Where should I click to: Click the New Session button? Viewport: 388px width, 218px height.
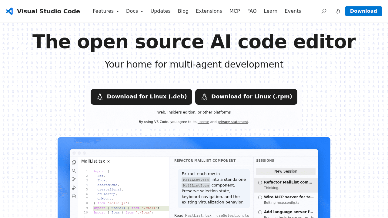pos(286,171)
